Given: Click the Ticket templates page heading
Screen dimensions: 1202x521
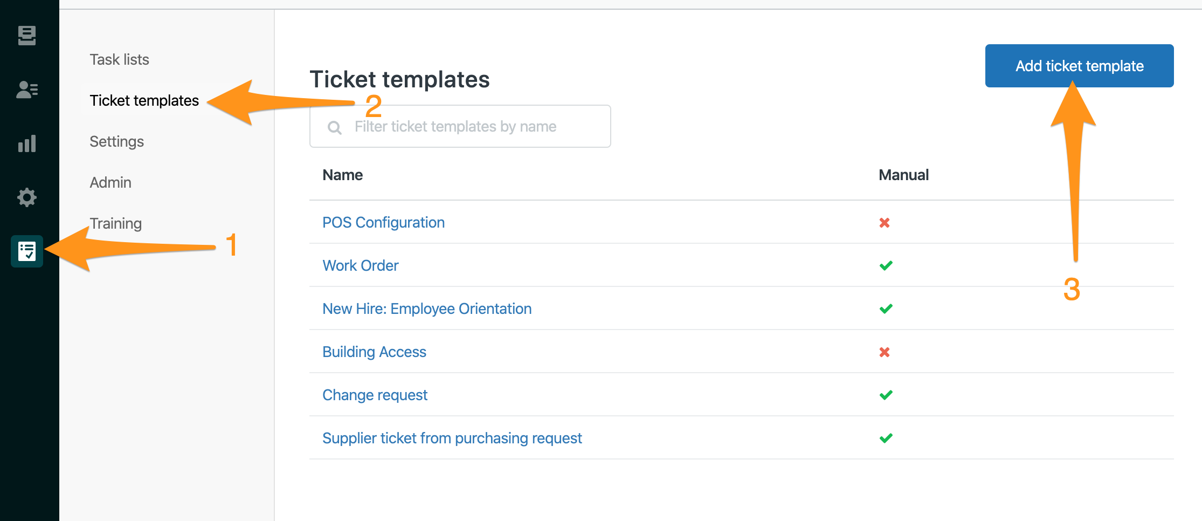Looking at the screenshot, I should 399,79.
